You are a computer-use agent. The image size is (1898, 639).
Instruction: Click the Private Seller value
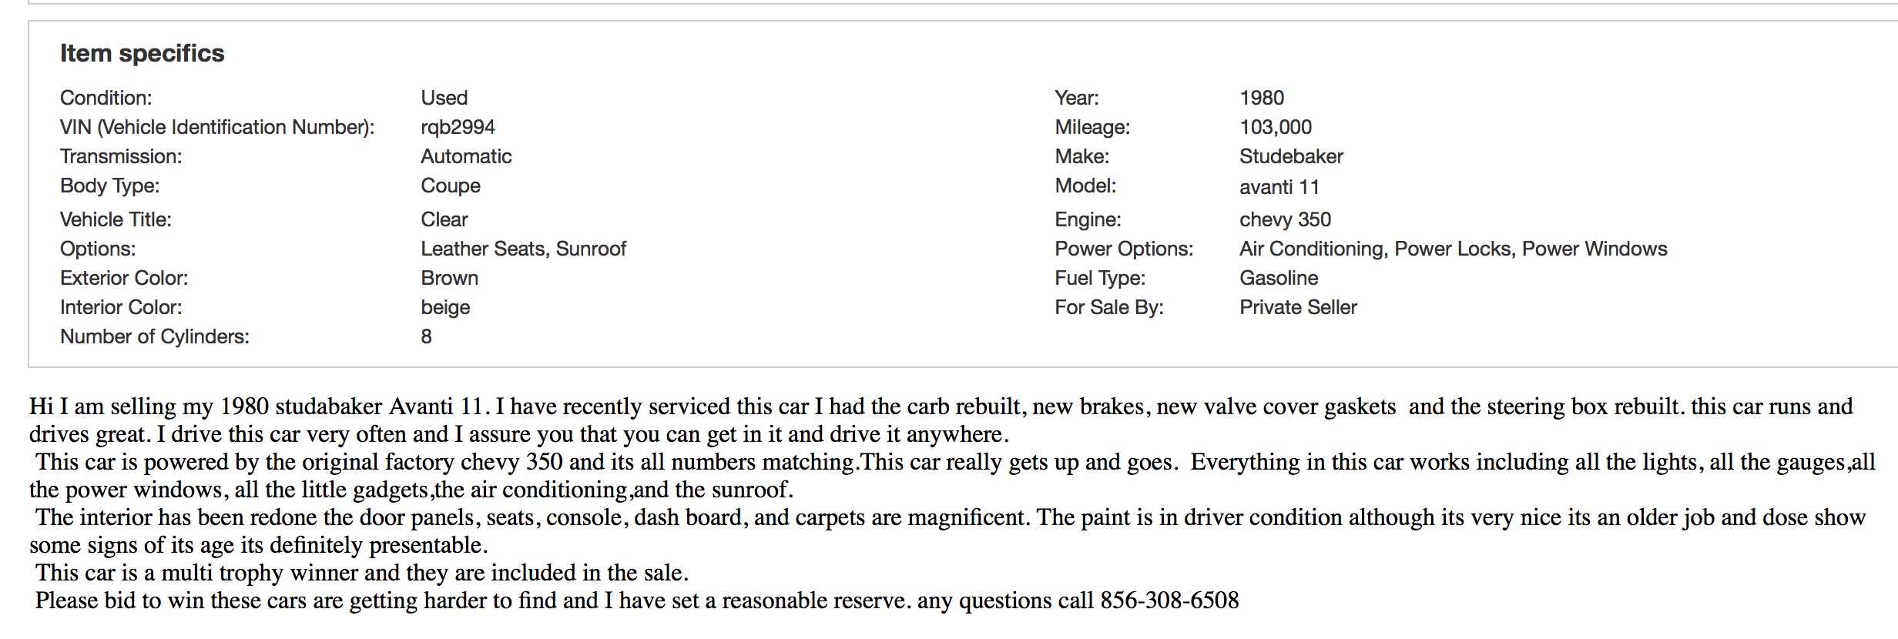point(1298,307)
